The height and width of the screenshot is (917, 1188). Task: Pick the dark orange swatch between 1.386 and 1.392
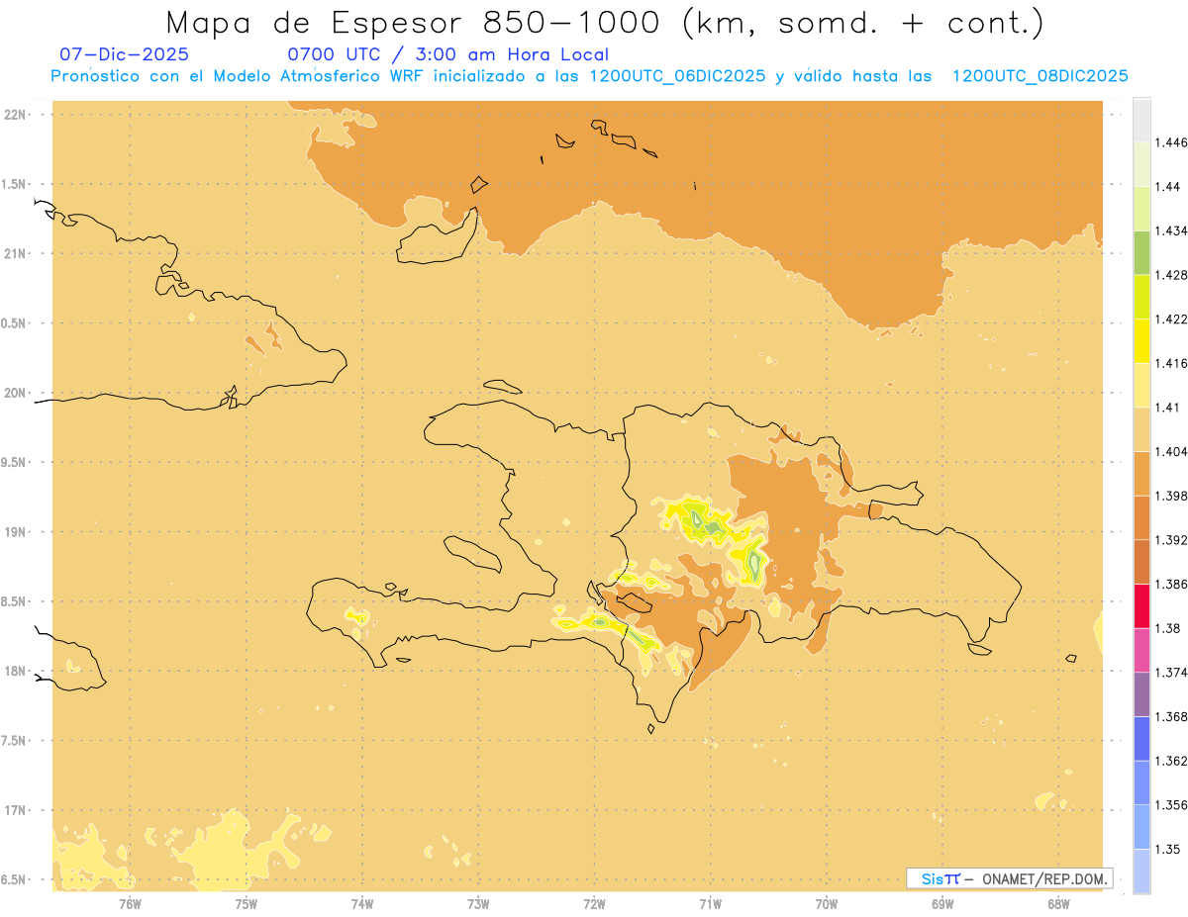pos(1141,562)
